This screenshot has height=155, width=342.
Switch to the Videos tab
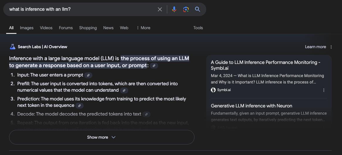(46, 28)
